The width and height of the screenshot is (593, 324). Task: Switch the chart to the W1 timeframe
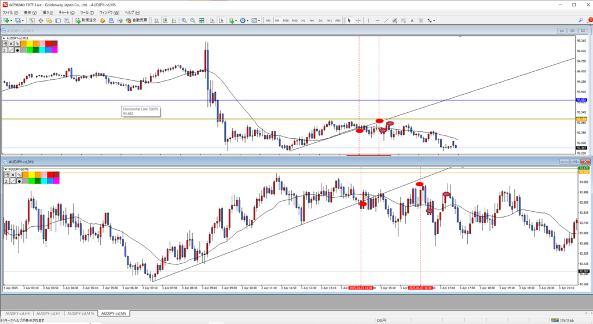click(x=330, y=20)
